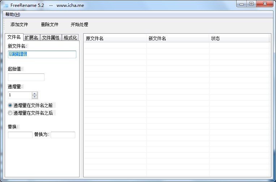Click the 新文件名 text field
The image size is (276, 182).
pyautogui.click(x=42, y=54)
